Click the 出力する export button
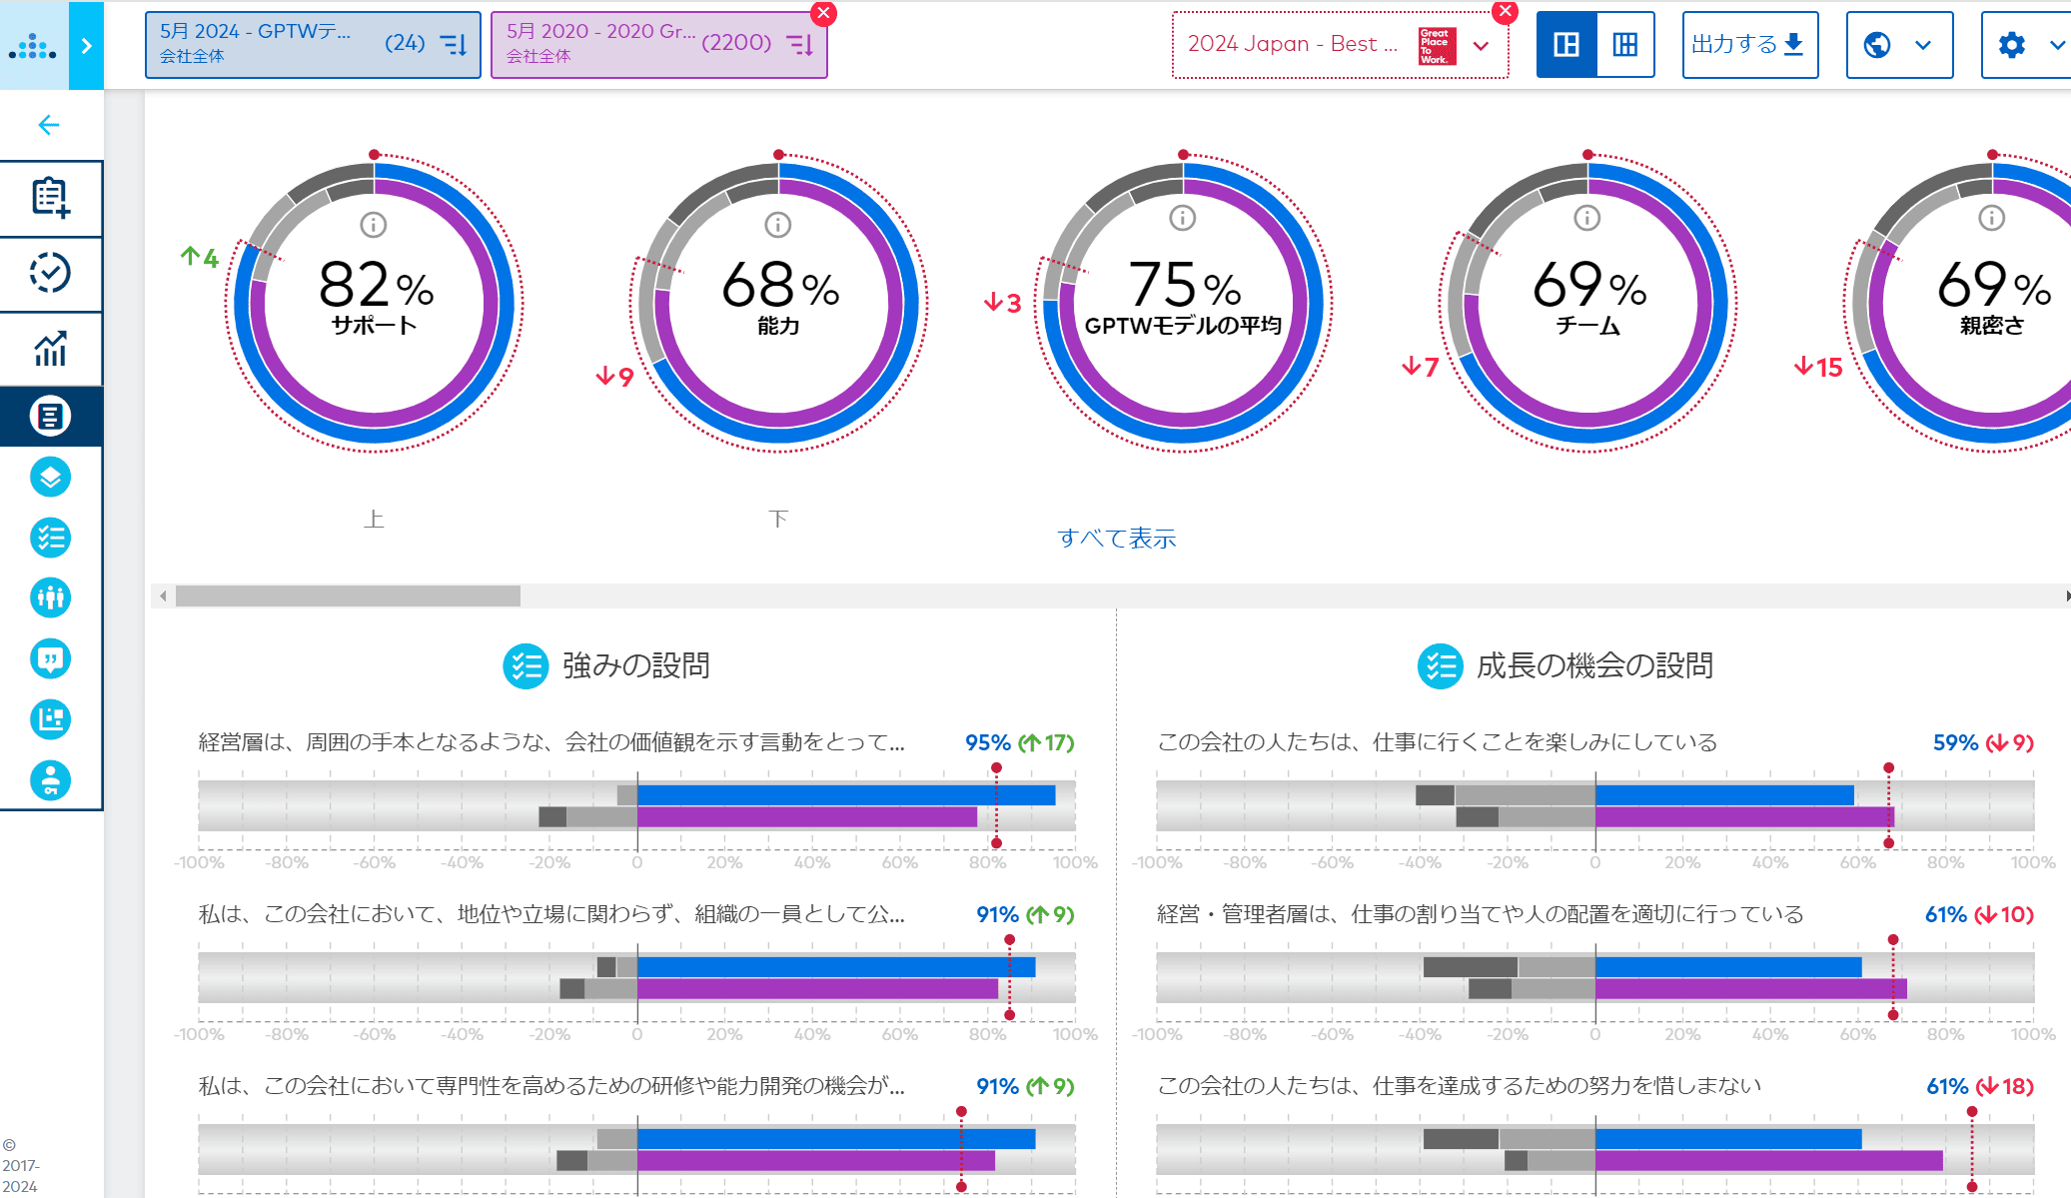The image size is (2071, 1198). 1748,45
